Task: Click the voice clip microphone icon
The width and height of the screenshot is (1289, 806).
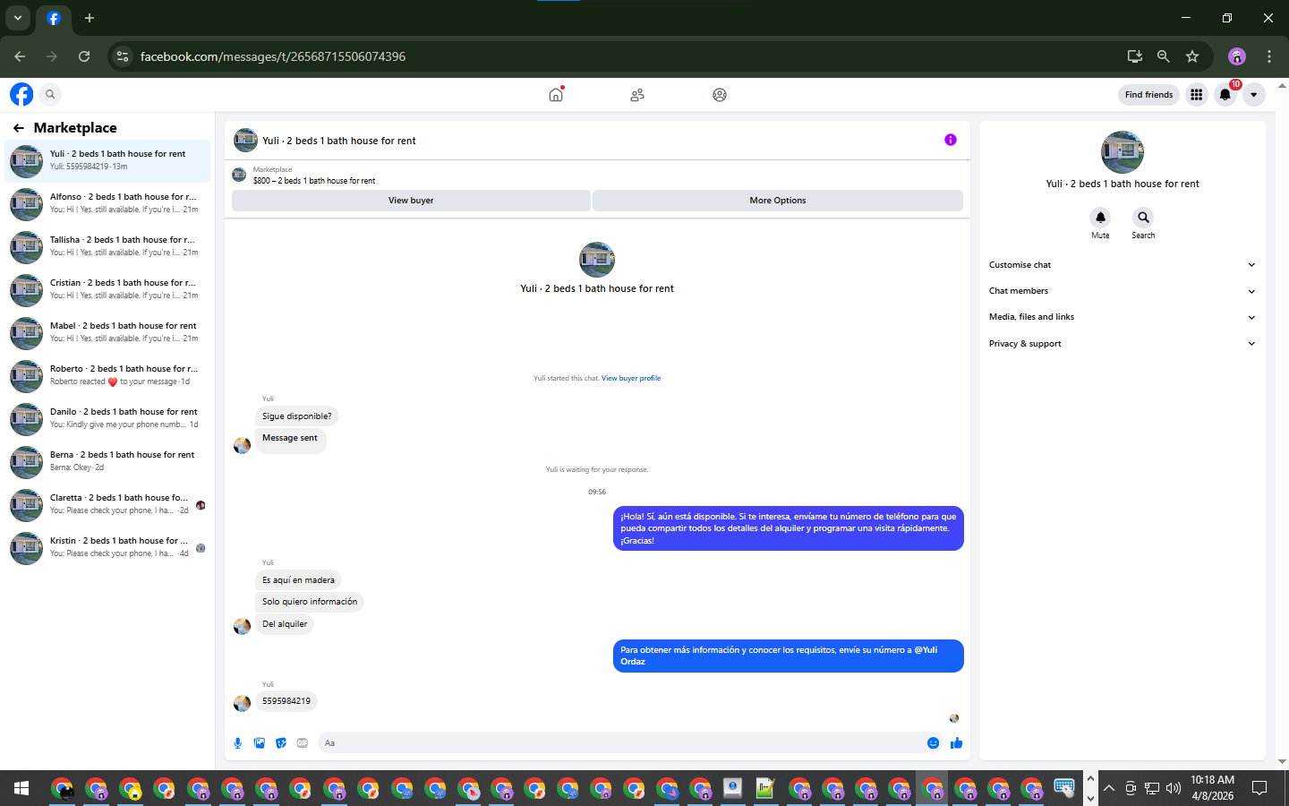Action: coord(238,743)
